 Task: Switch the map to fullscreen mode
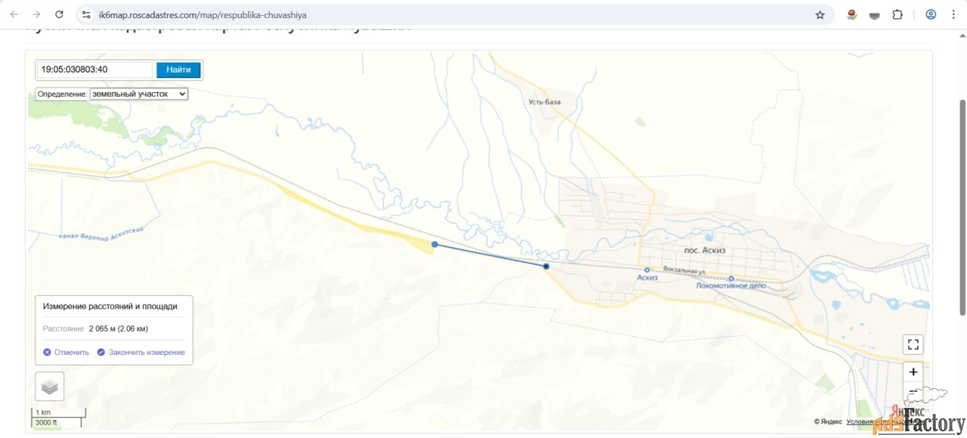click(913, 345)
